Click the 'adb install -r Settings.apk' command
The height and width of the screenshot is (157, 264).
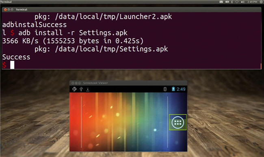[x=73, y=33]
